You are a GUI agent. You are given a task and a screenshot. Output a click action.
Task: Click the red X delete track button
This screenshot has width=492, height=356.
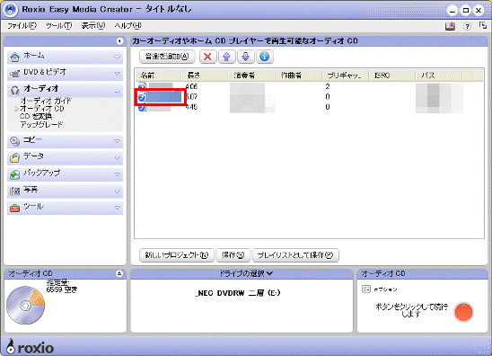(x=207, y=57)
